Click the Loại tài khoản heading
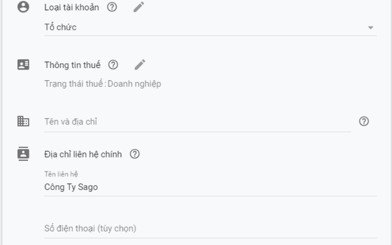Viewport: 392px width, 245px height. 72,7
